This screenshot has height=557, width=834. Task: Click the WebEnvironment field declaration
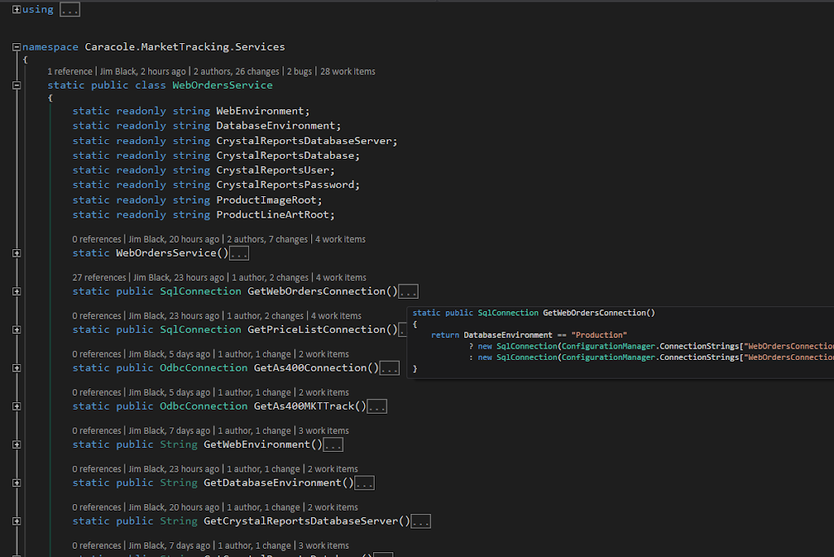click(x=191, y=112)
